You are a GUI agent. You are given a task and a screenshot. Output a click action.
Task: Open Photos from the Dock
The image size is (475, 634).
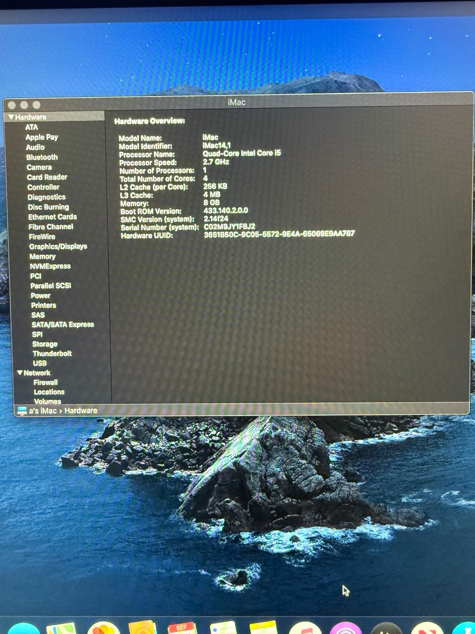click(x=103, y=628)
